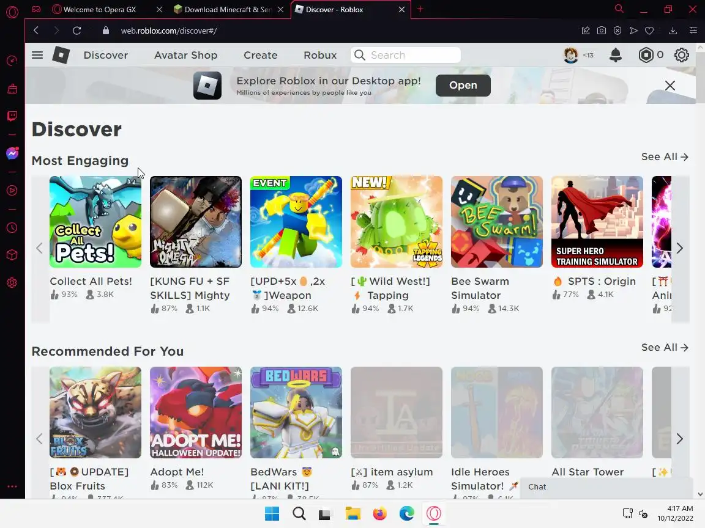The height and width of the screenshot is (528, 705).
Task: Open Messenger in the Opera sidebar
Action: 12,153
